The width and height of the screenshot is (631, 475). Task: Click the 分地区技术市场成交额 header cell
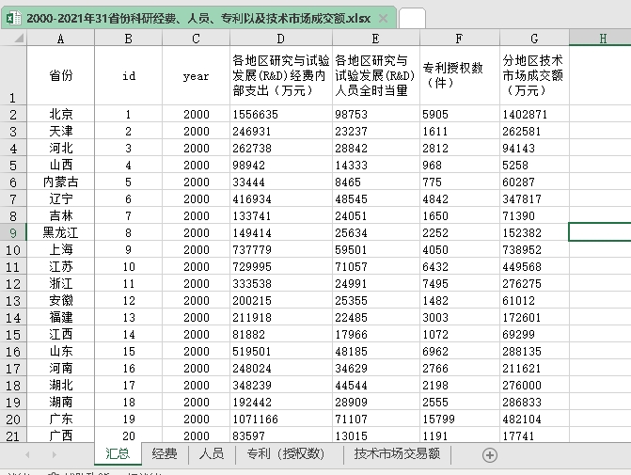coord(534,75)
